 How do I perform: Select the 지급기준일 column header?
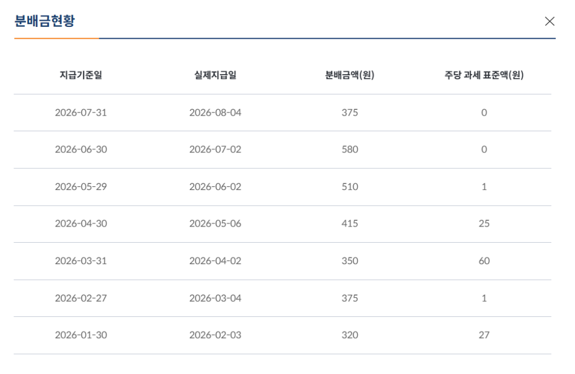81,75
